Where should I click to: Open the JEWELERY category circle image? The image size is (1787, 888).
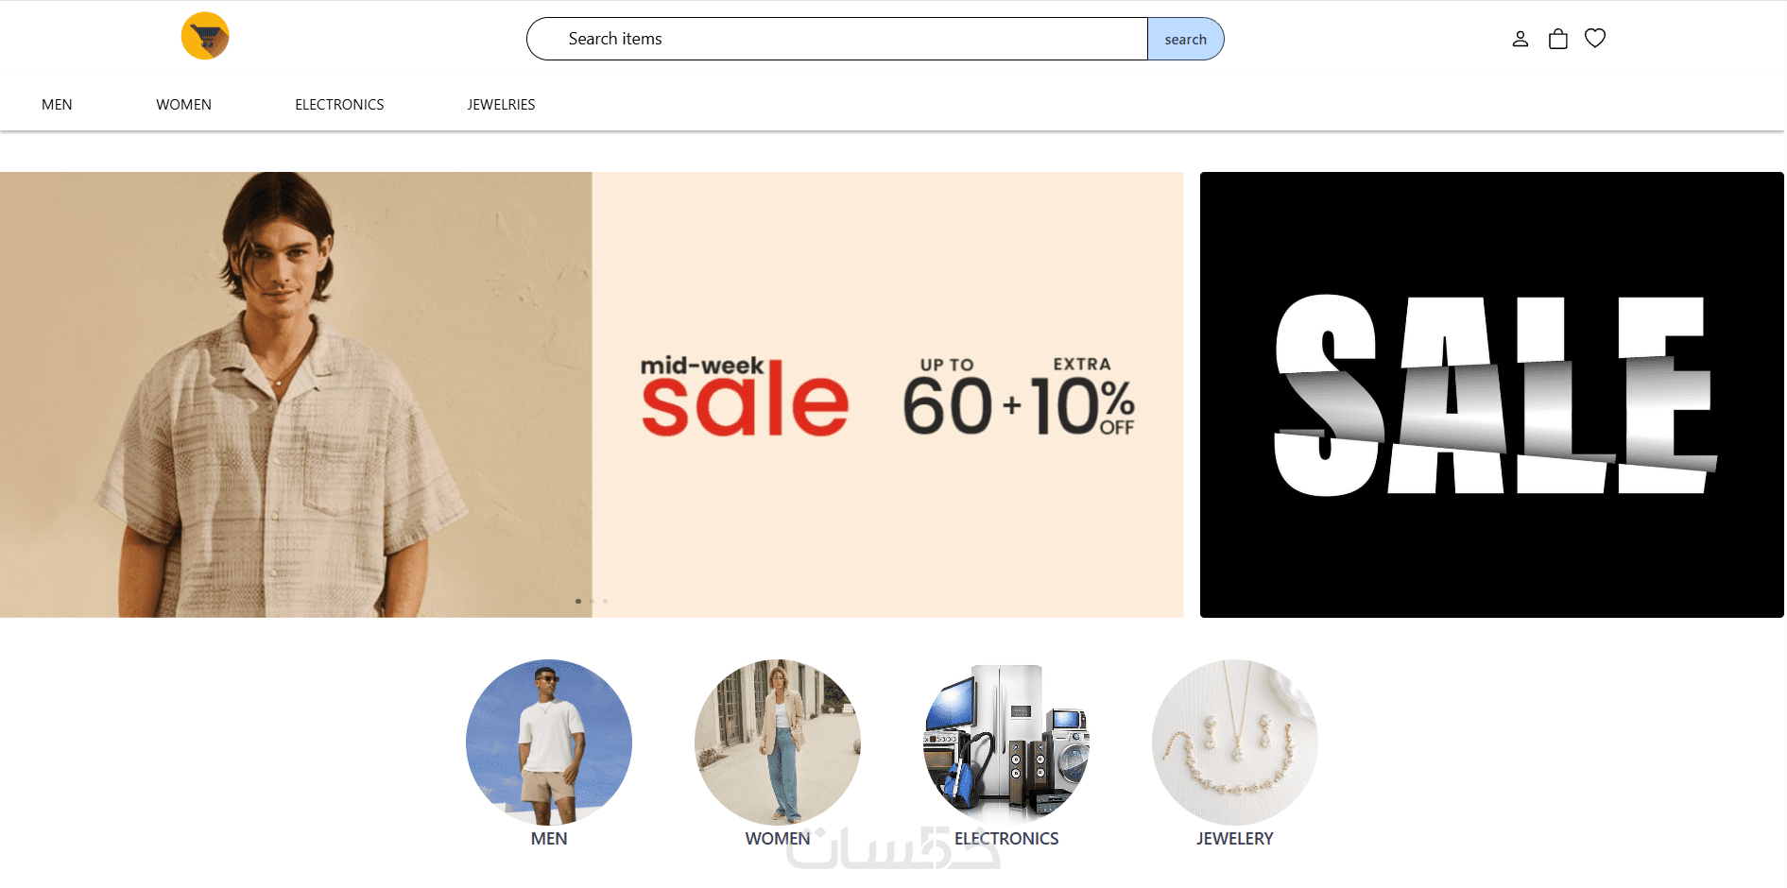point(1235,742)
